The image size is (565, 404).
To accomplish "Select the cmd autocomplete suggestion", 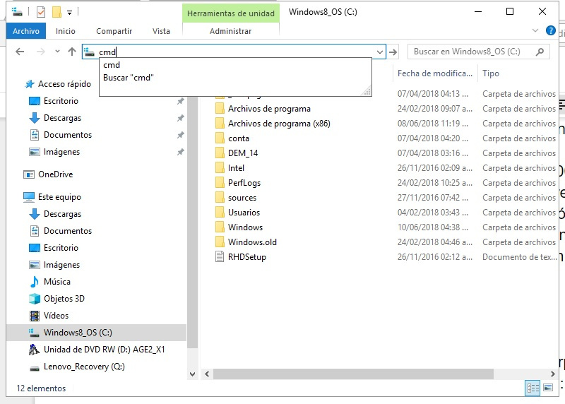I will click(x=235, y=65).
